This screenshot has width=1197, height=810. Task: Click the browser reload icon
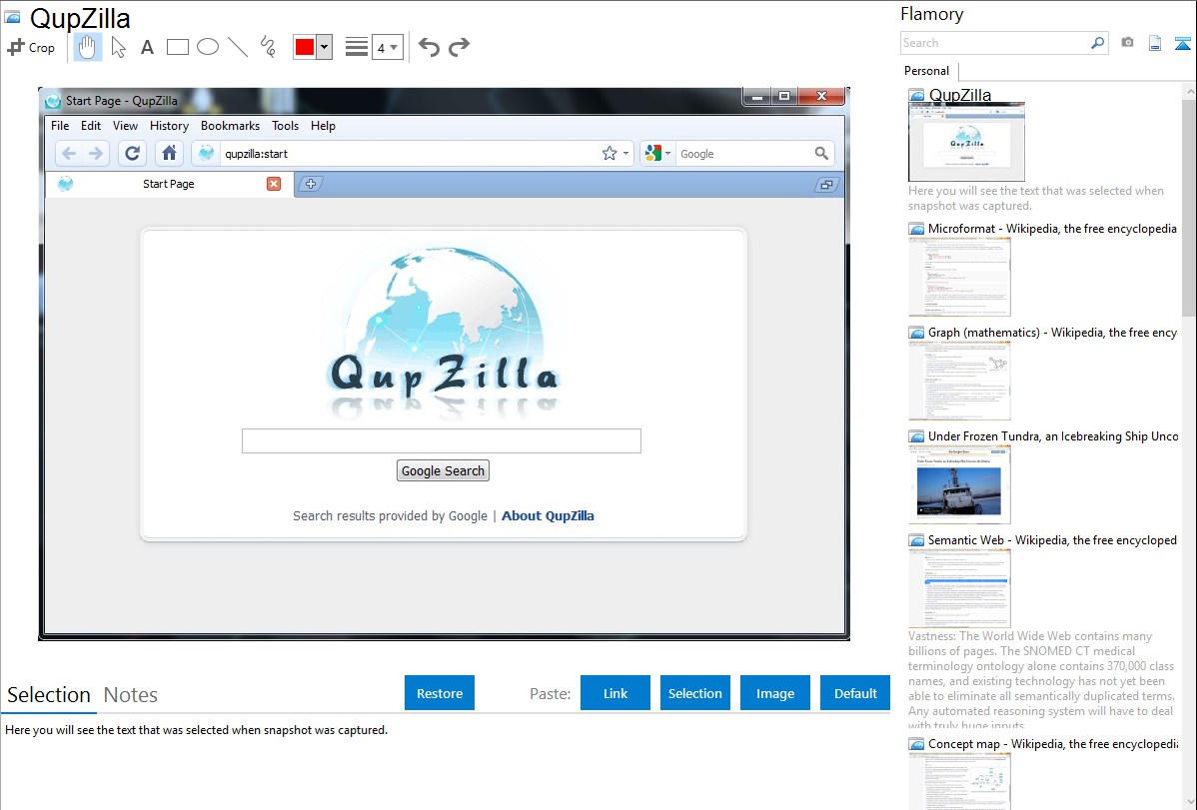(132, 154)
